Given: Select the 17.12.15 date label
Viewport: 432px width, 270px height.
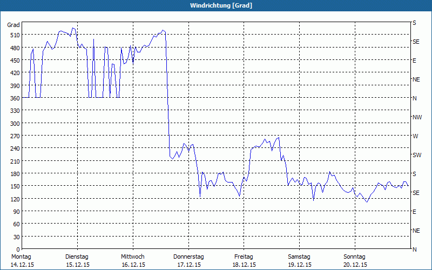Looking at the screenshot, I should point(189,265).
